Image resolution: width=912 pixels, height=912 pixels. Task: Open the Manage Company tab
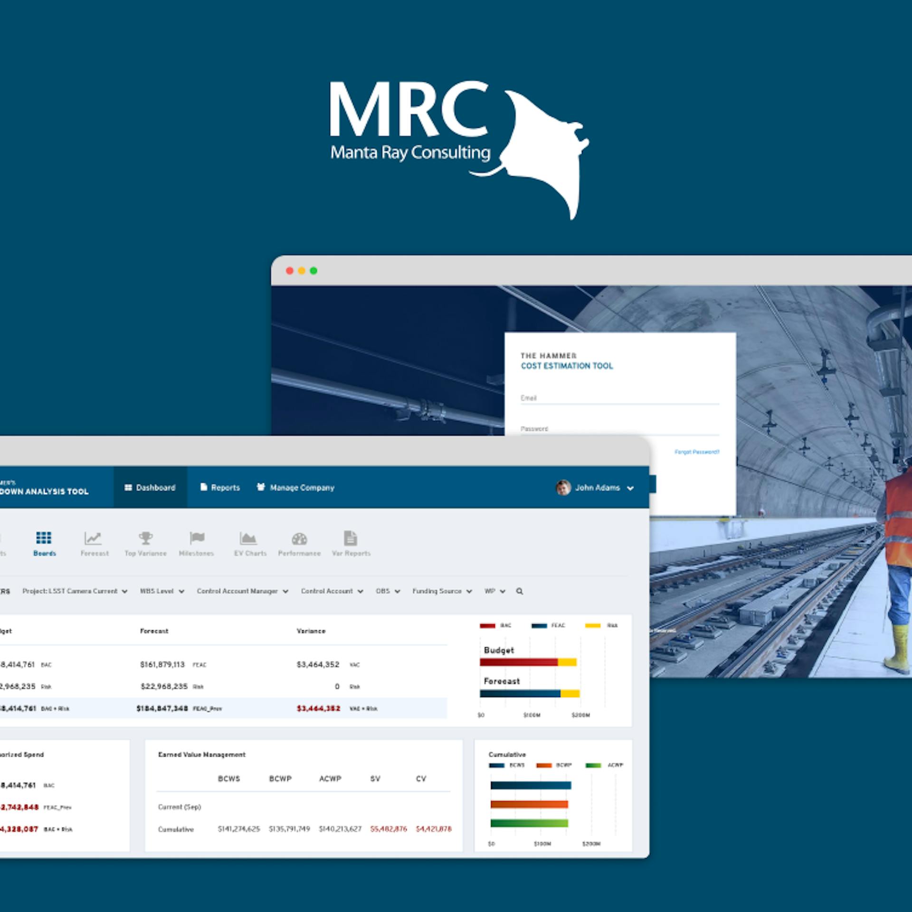[295, 487]
